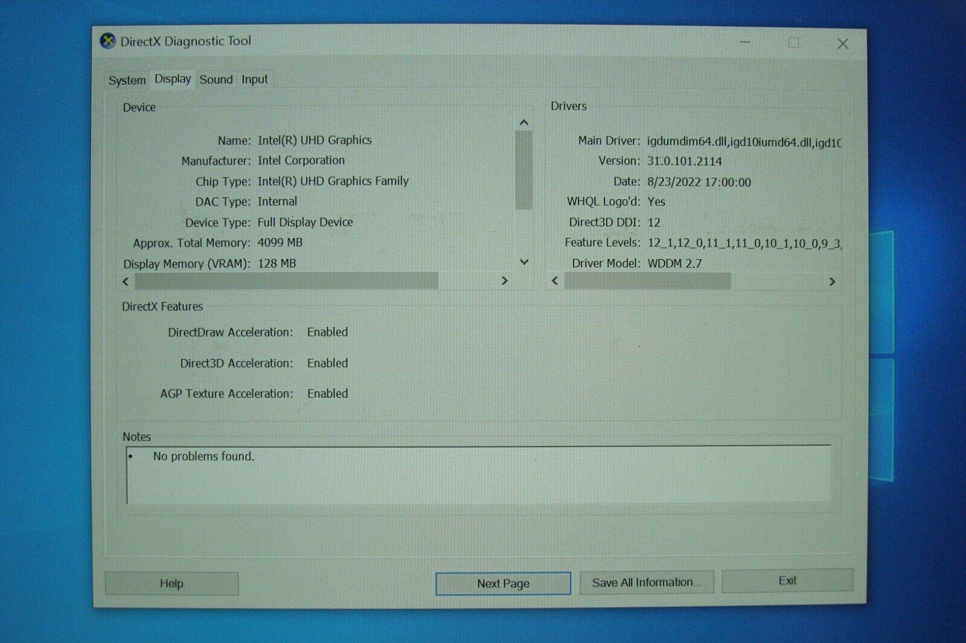Click the DirectX Diagnostic Tool title bar icon
The height and width of the screenshot is (643, 966).
coord(107,40)
